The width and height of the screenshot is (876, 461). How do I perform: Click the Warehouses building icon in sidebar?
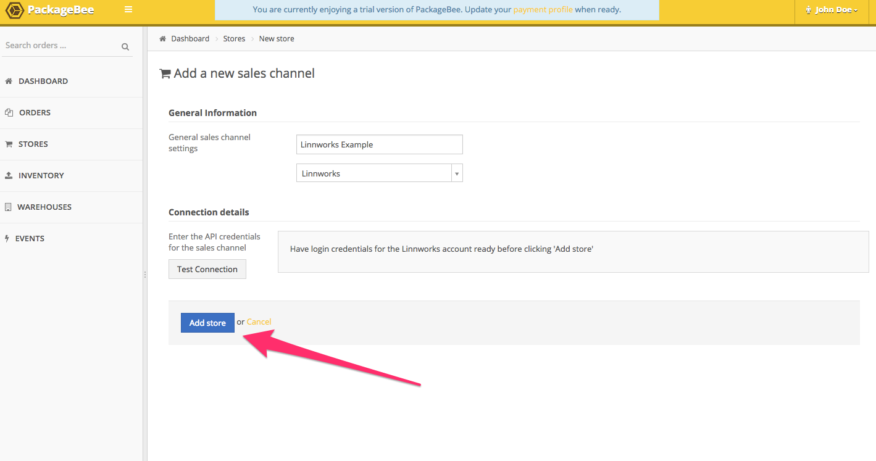tap(8, 207)
